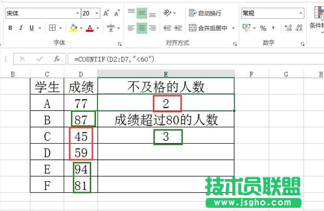The height and width of the screenshot is (211, 324).
Task: Open font color dropdown arrow
Action: (x=98, y=28)
